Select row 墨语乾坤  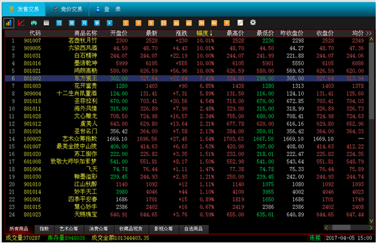(x=187, y=63)
